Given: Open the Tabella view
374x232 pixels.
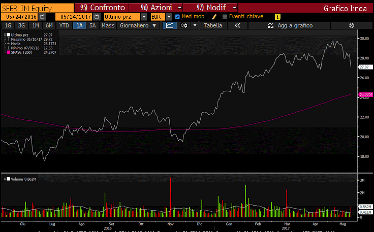Looking at the screenshot, I should tap(212, 25).
